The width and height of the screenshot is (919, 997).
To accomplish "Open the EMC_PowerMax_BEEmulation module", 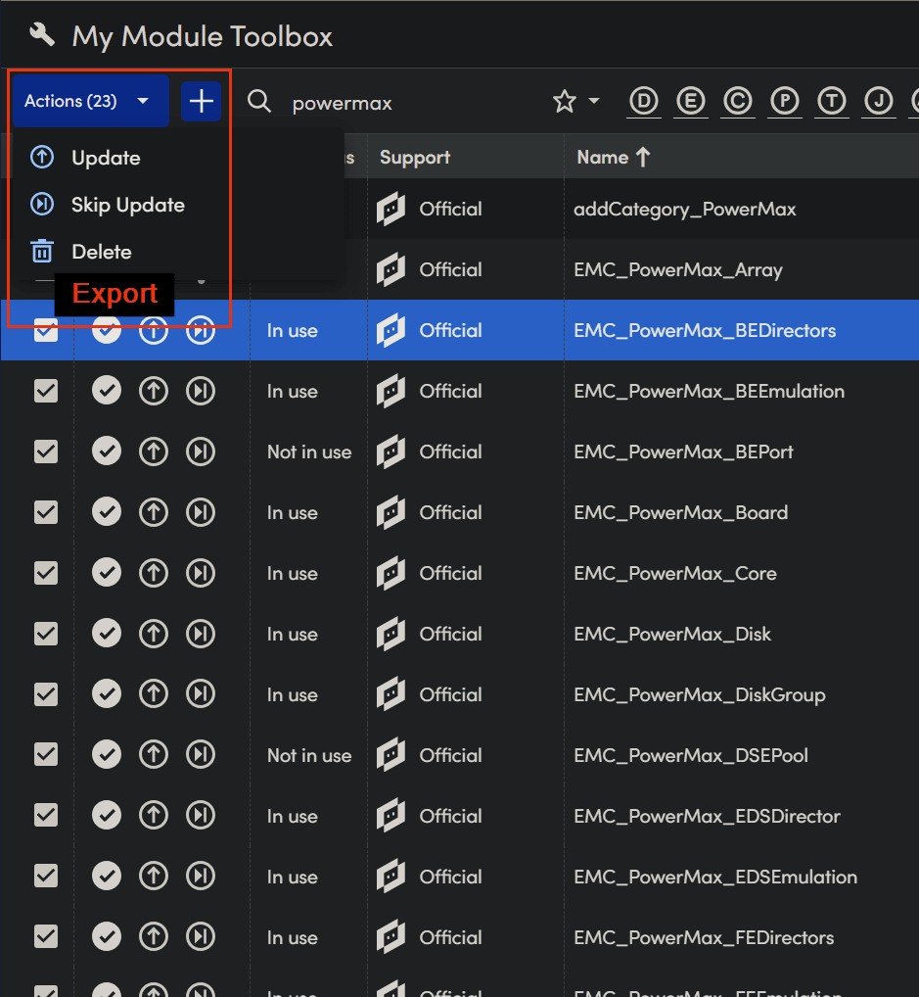I will (709, 391).
